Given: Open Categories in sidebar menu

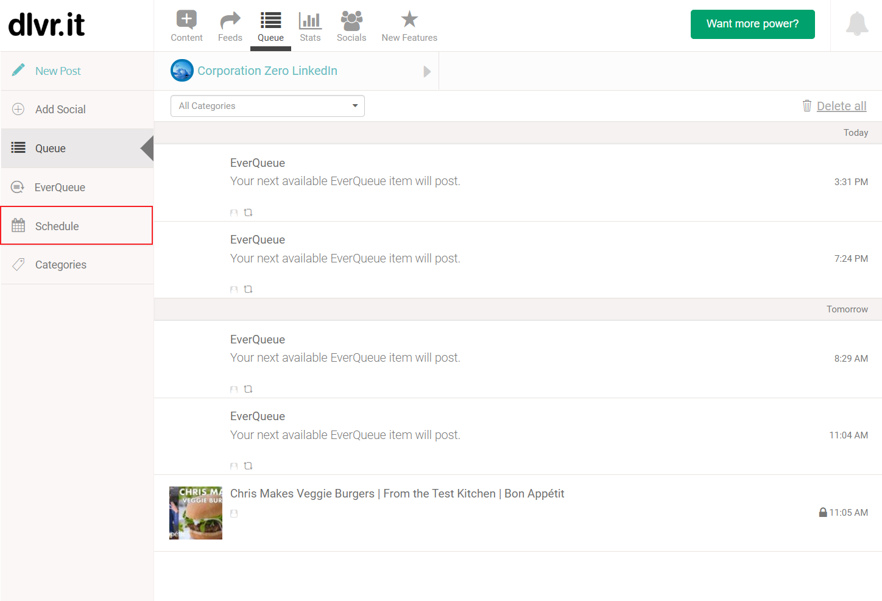Looking at the screenshot, I should pyautogui.click(x=77, y=265).
